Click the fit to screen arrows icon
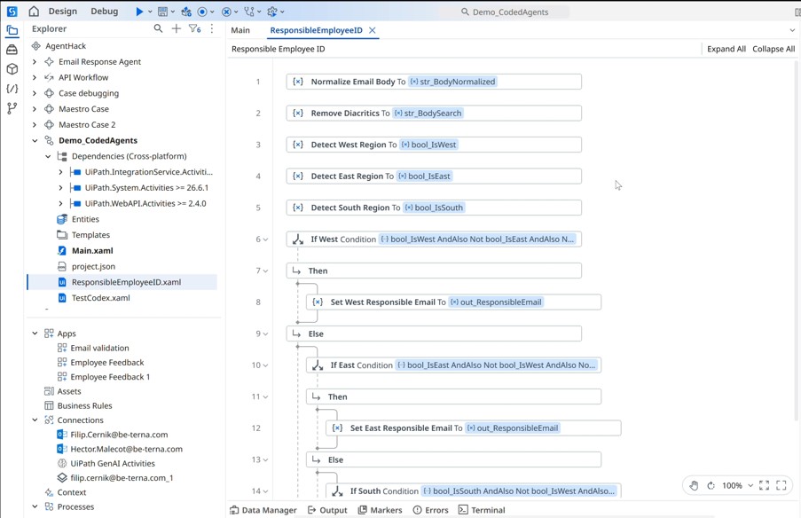The width and height of the screenshot is (801, 518). point(765,485)
